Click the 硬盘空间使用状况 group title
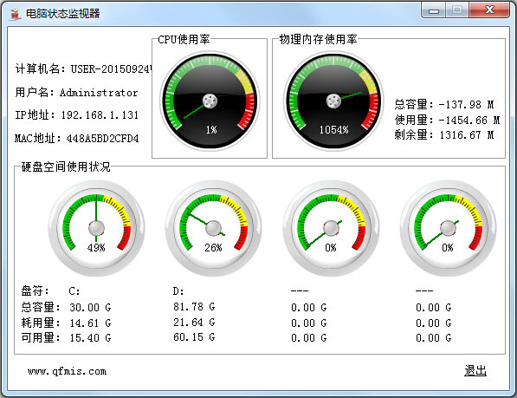This screenshot has width=517, height=398. (66, 166)
